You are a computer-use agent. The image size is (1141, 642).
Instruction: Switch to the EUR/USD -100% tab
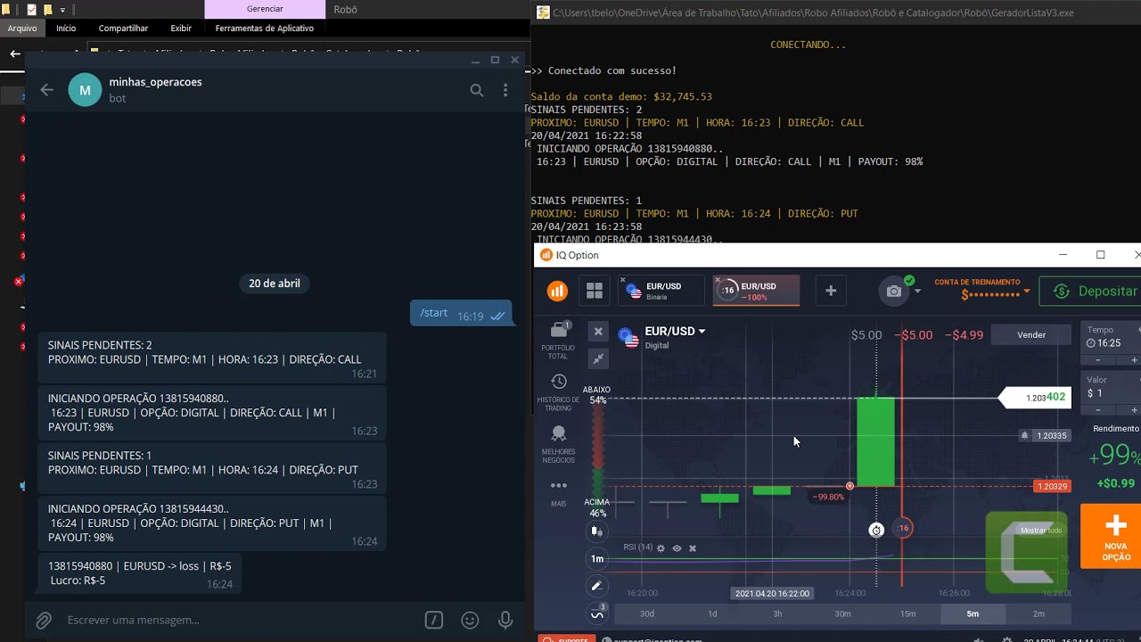click(x=757, y=291)
